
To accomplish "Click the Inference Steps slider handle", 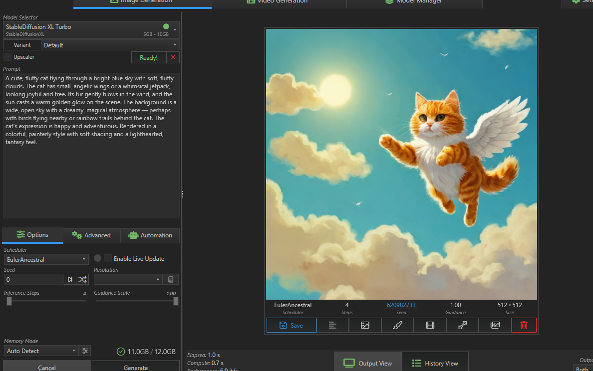I will (9, 301).
